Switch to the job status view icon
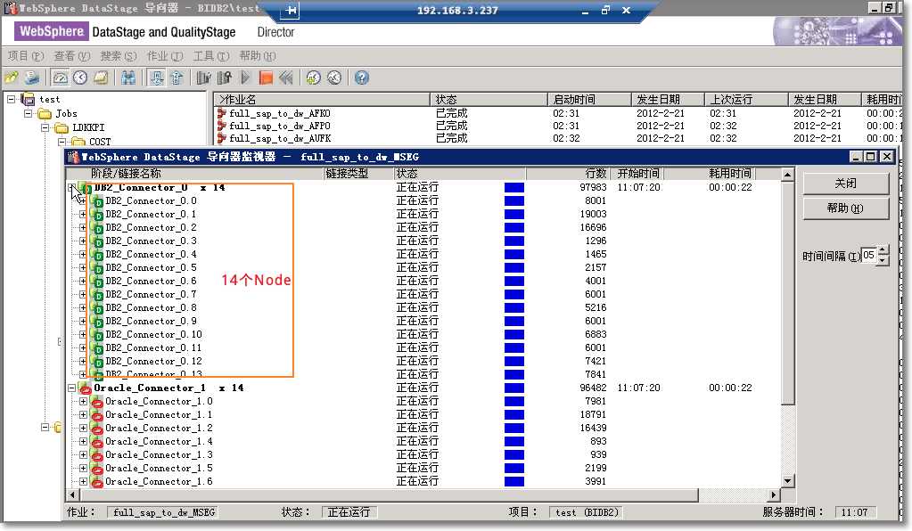Image resolution: width=912 pixels, height=531 pixels. click(x=60, y=78)
